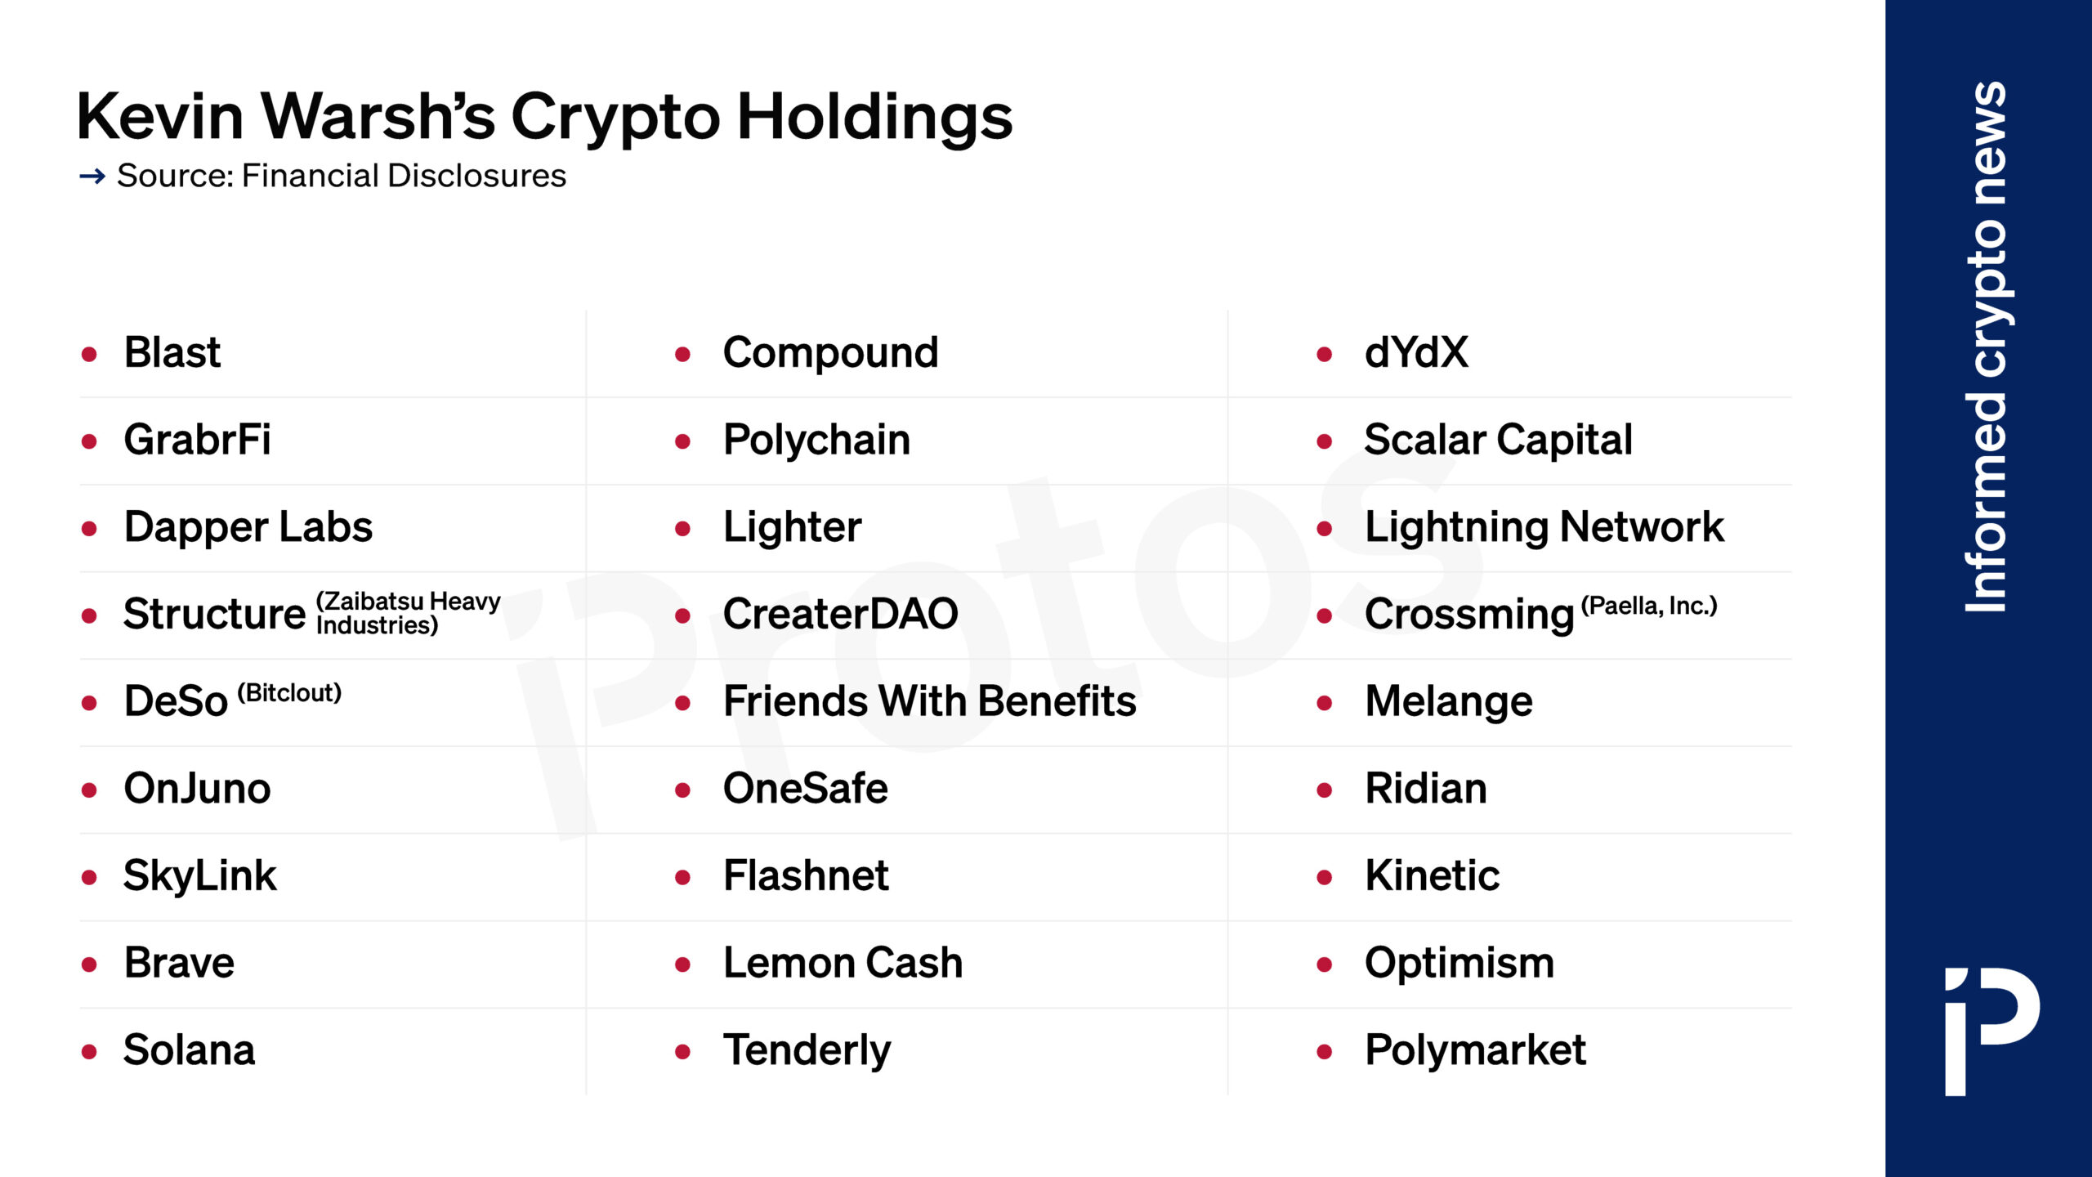Click the Lemon Cash list item
This screenshot has width=2092, height=1177.
[843, 964]
